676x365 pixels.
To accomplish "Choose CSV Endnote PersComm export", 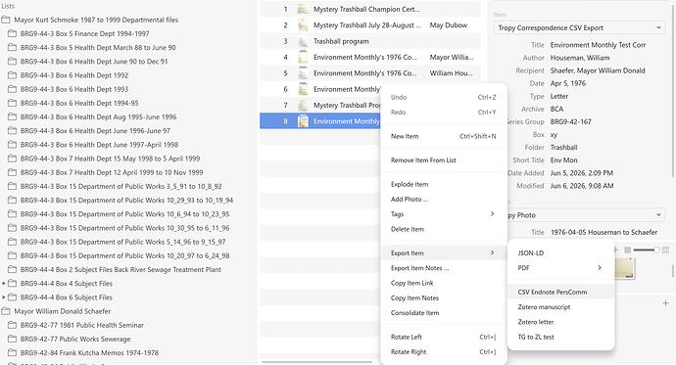I will pyautogui.click(x=561, y=292).
